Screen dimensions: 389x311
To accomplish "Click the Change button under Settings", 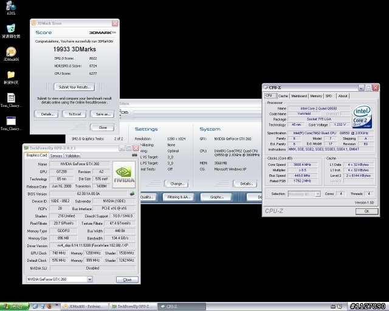I will [x=176, y=184].
